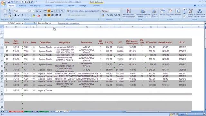The height and width of the screenshot is (116, 206).
Task: Apply the thousands separator 000 format
Action: point(111,15)
